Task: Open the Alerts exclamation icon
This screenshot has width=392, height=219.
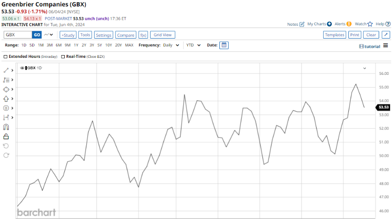Action: click(x=349, y=24)
